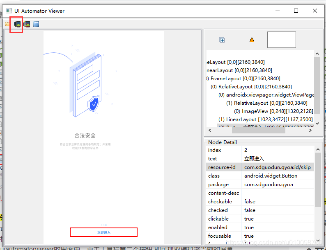
Task: Click the hierarchy tree's scroll down arrow
Action: pos(317,124)
